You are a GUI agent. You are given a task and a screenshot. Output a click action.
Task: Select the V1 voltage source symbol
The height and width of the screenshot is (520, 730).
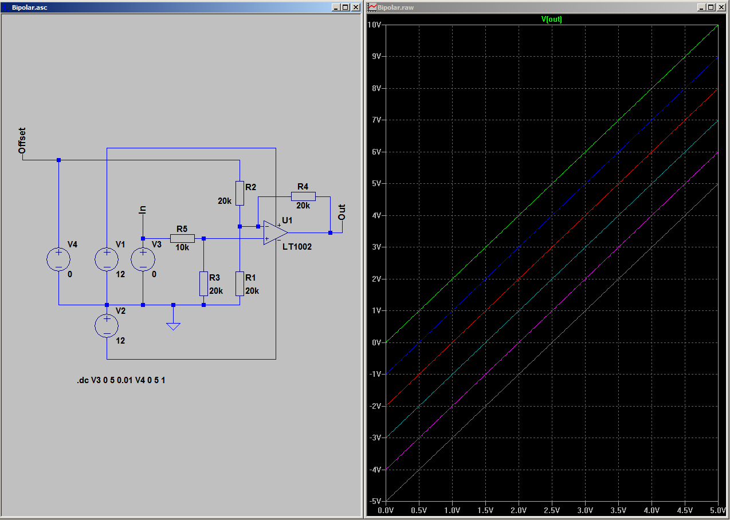(107, 259)
